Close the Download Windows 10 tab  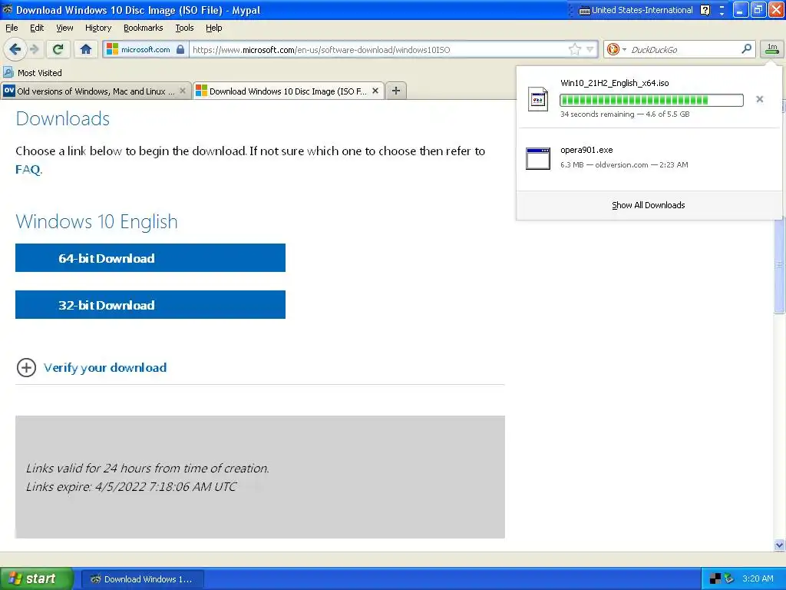tap(375, 91)
